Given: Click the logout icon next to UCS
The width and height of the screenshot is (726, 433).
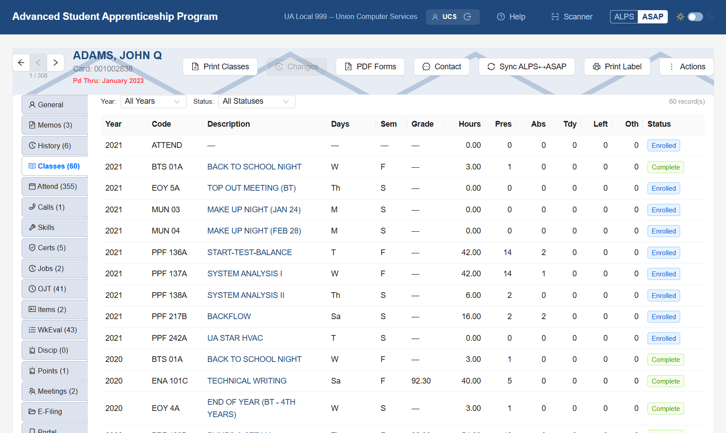Looking at the screenshot, I should (x=468, y=17).
